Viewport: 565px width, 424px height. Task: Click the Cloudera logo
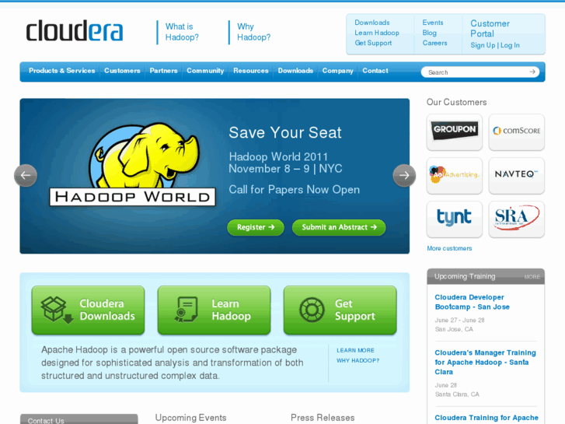75,31
